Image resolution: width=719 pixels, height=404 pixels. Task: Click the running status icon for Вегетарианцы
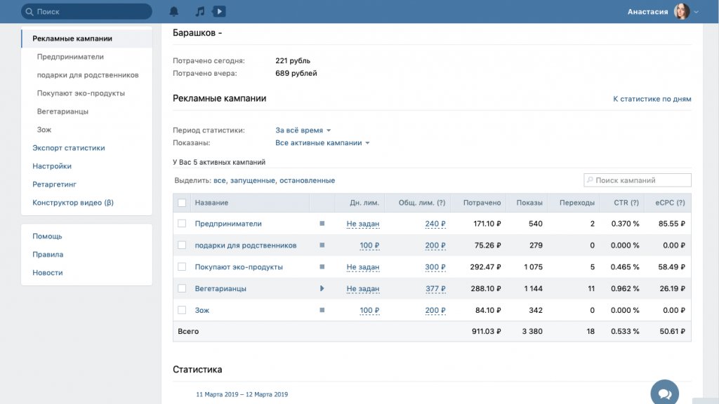pyautogui.click(x=322, y=288)
